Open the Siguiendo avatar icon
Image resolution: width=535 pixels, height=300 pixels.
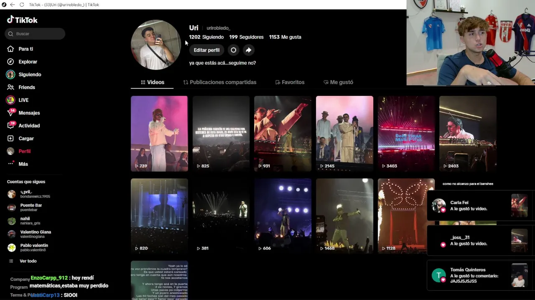click(10, 75)
